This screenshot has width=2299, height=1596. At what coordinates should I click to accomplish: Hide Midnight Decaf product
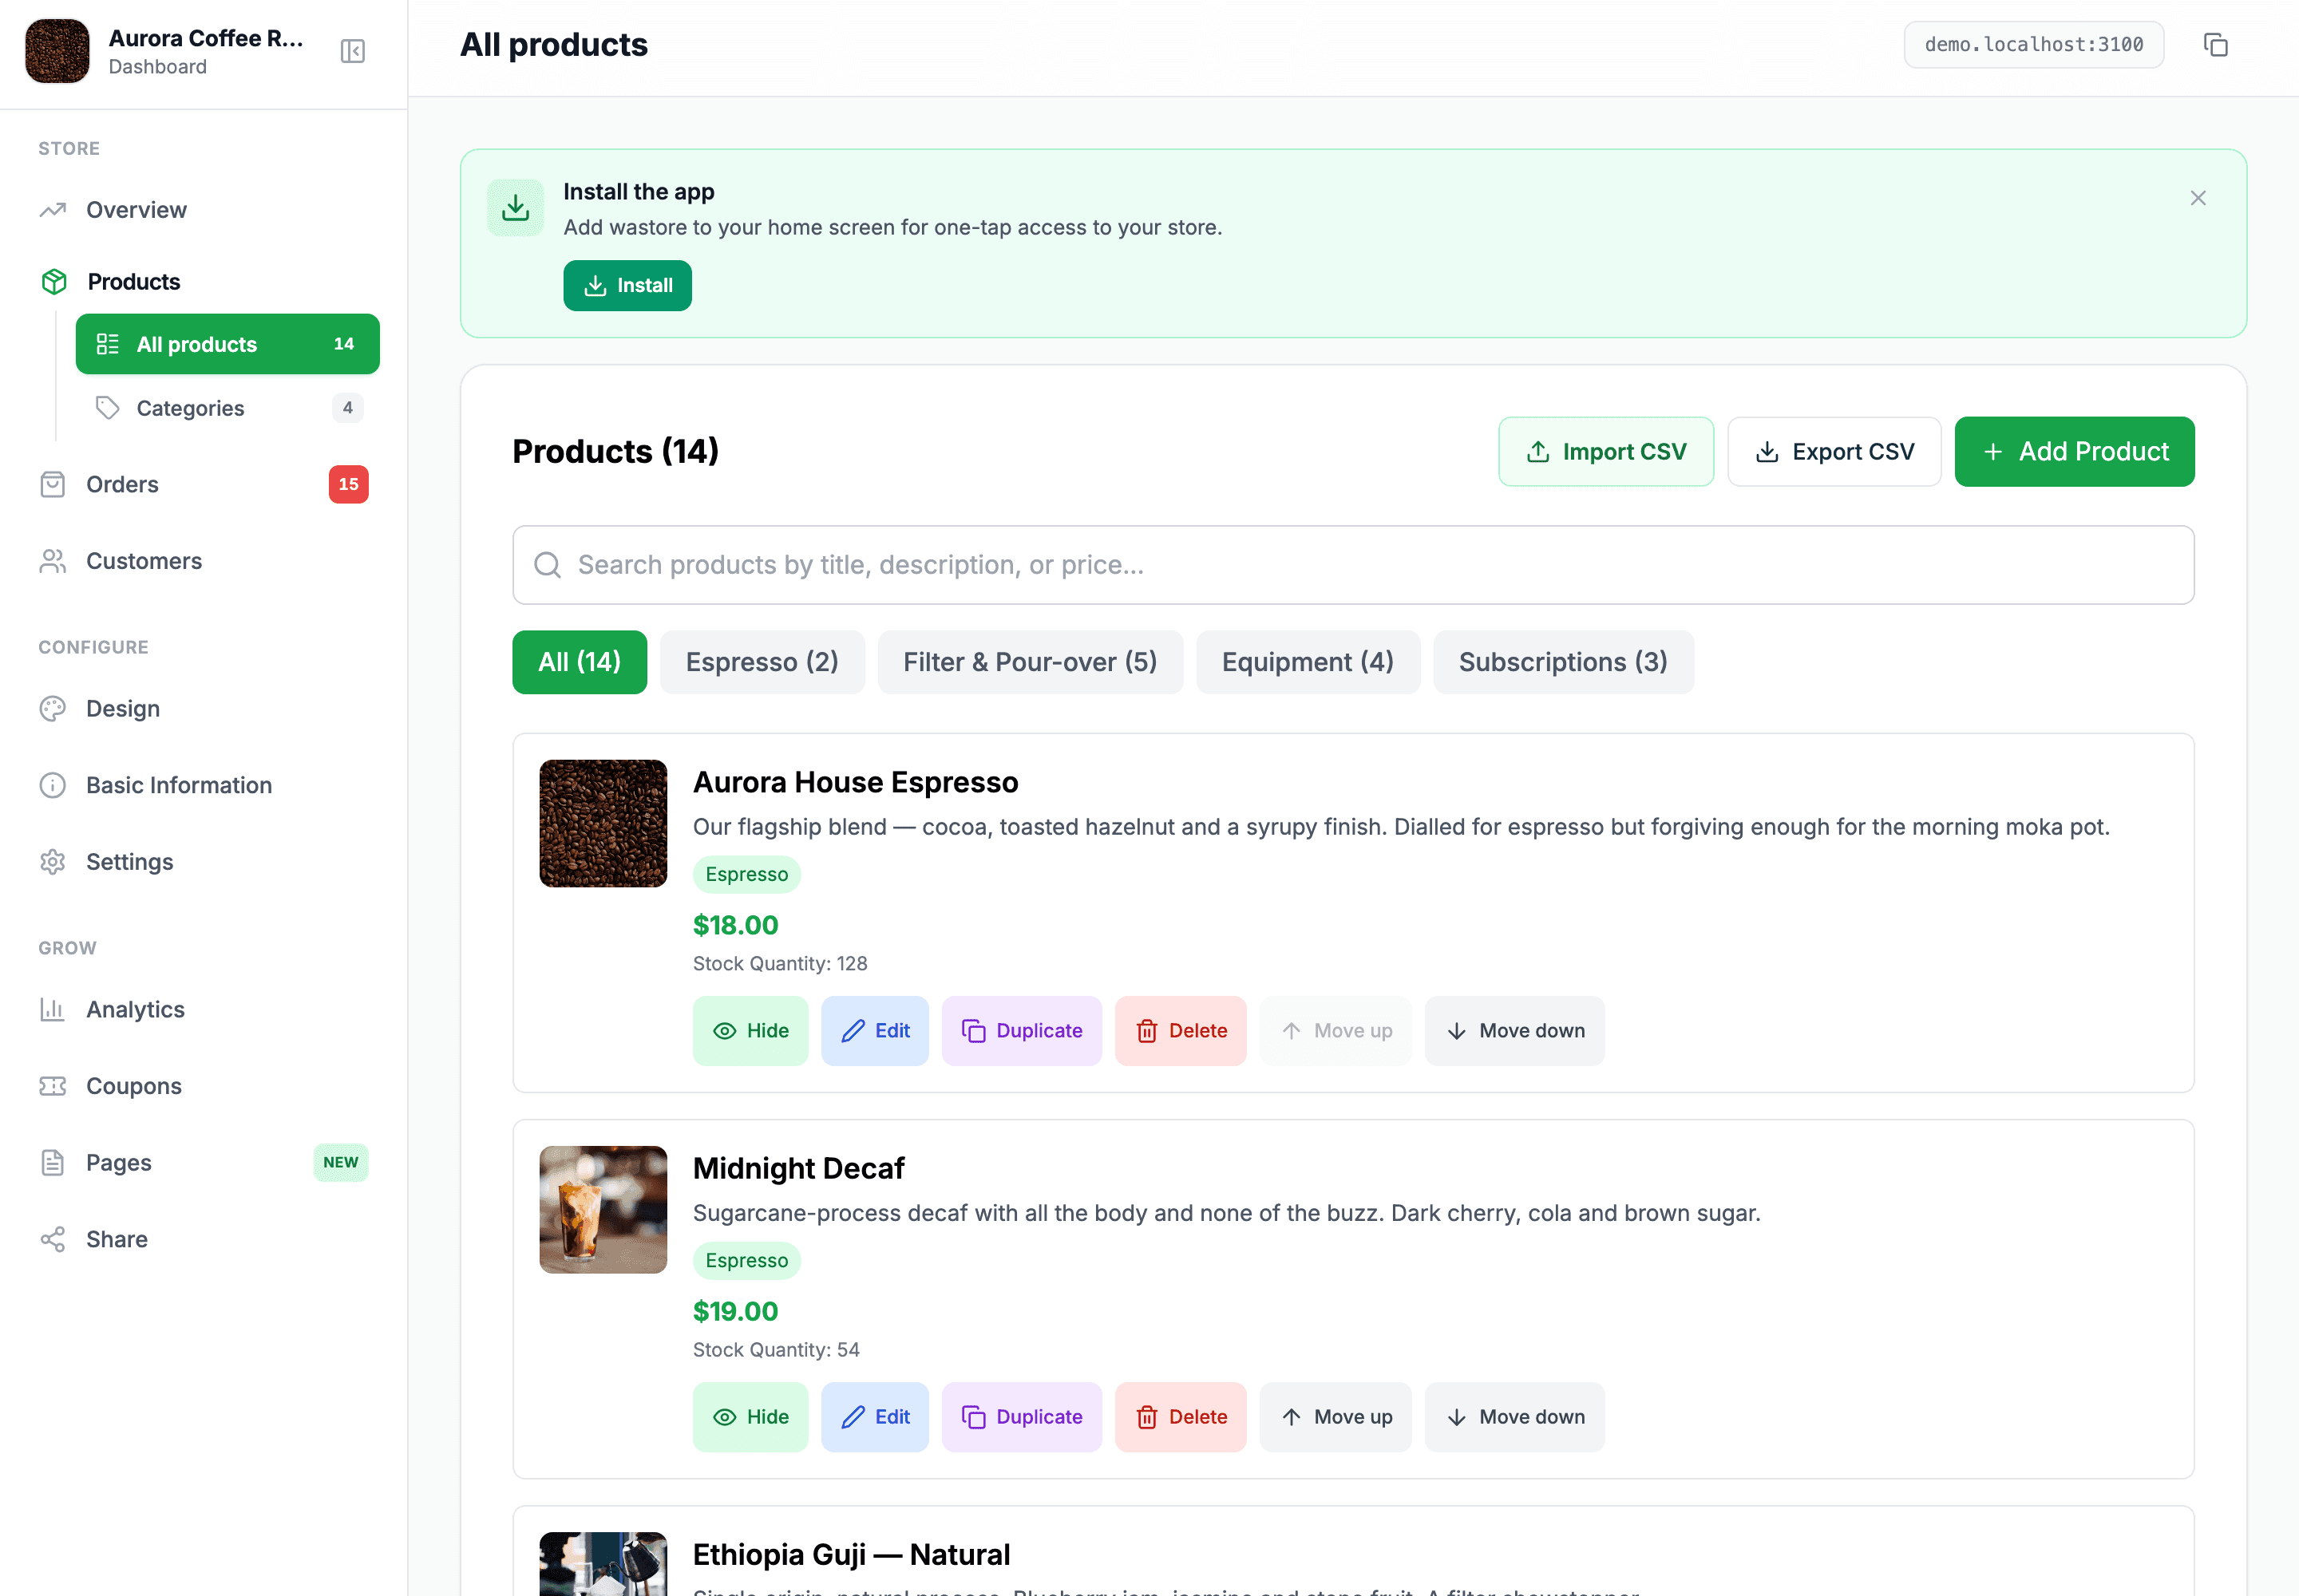pos(750,1417)
